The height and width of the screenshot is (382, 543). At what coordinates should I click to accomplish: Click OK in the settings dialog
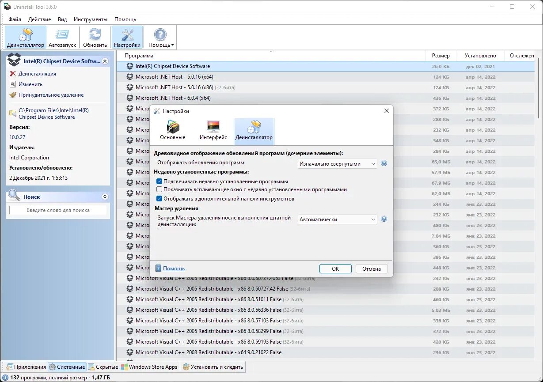[x=335, y=269]
